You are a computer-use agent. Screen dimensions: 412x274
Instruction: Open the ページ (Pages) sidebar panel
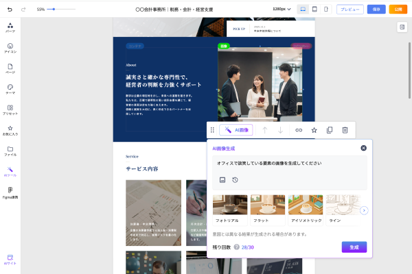tap(10, 68)
